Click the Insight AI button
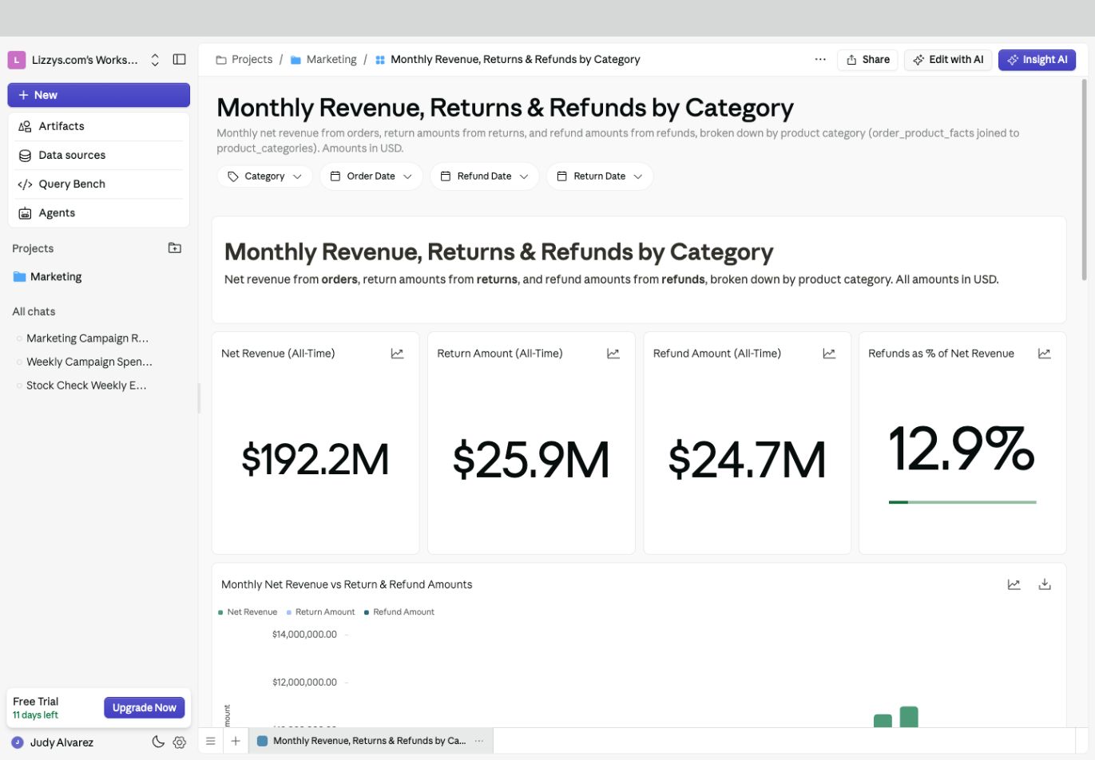1095x760 pixels. [x=1037, y=60]
